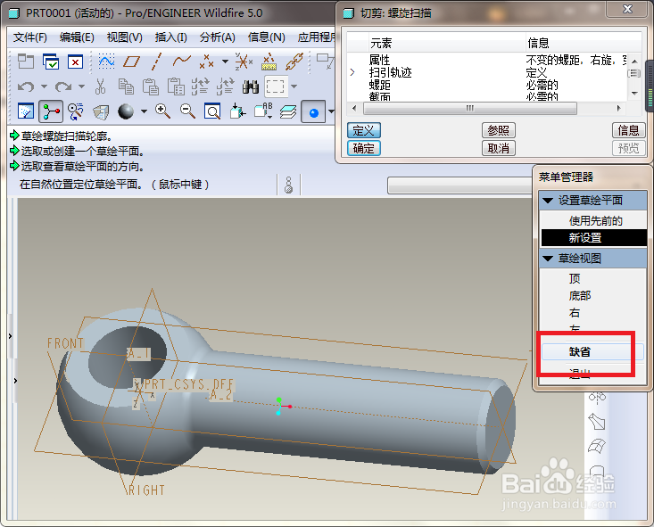
Task: Click the Regenerate Manager icon
Action: [225, 86]
